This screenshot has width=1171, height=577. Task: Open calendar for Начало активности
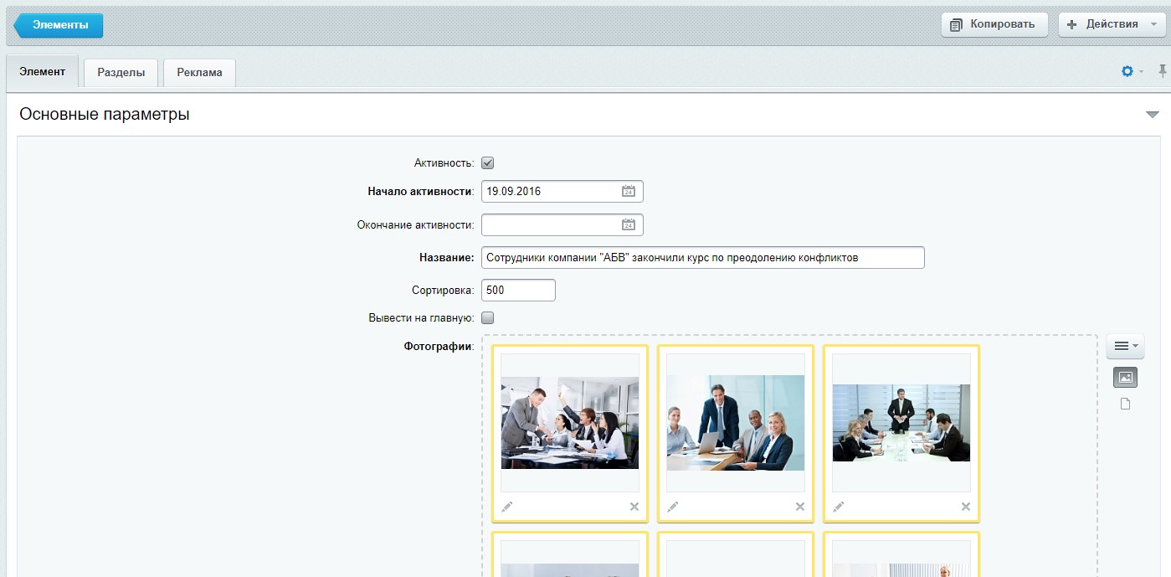(x=629, y=191)
